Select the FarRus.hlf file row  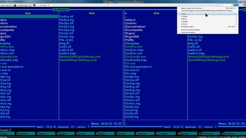(x=66, y=16)
